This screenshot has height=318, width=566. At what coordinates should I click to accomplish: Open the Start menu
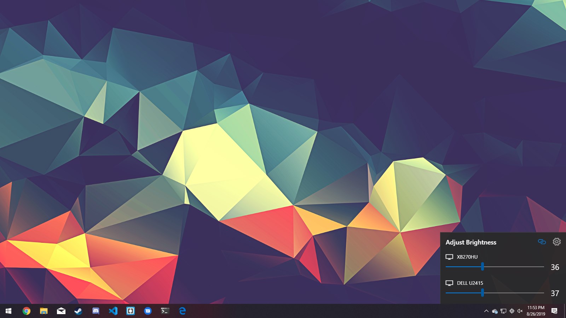point(8,311)
